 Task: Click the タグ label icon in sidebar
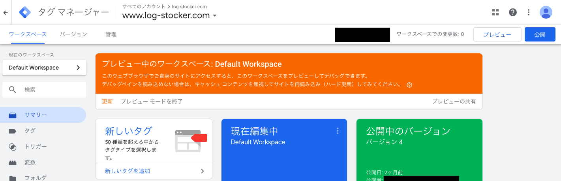point(13,131)
